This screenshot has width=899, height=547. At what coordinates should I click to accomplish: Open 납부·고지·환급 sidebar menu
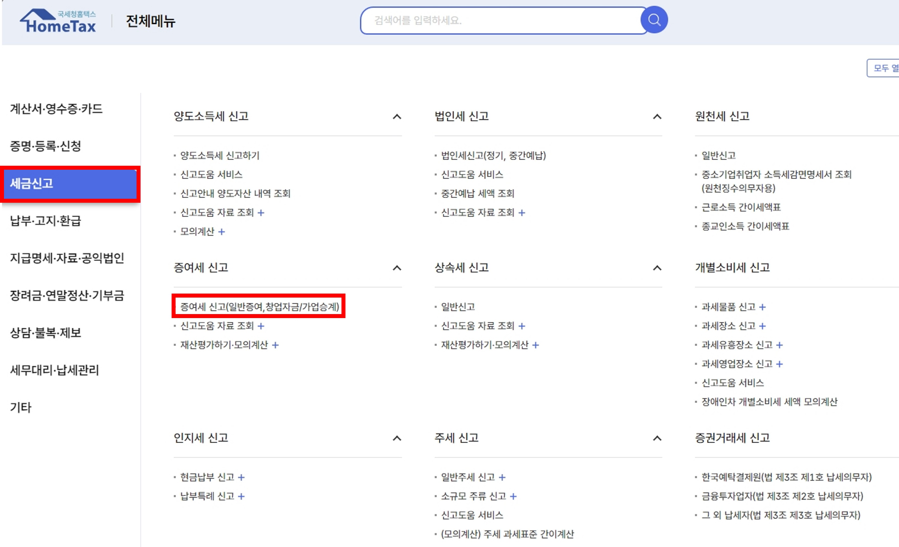coord(46,221)
